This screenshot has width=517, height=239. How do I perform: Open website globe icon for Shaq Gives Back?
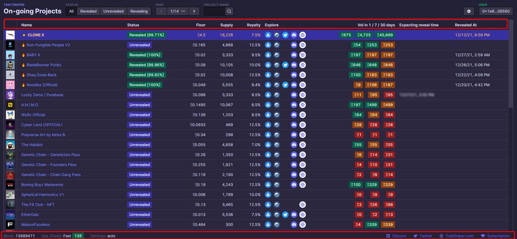(x=302, y=75)
